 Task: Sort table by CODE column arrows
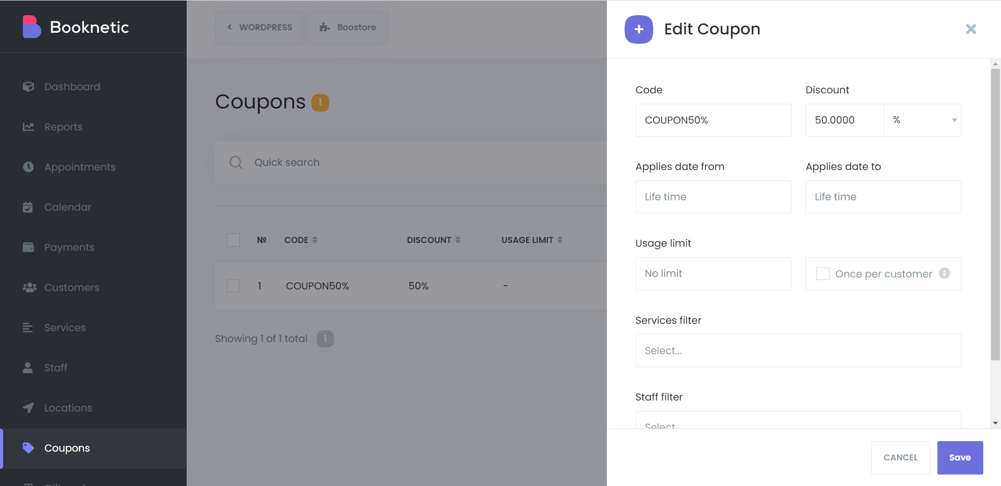(x=315, y=240)
